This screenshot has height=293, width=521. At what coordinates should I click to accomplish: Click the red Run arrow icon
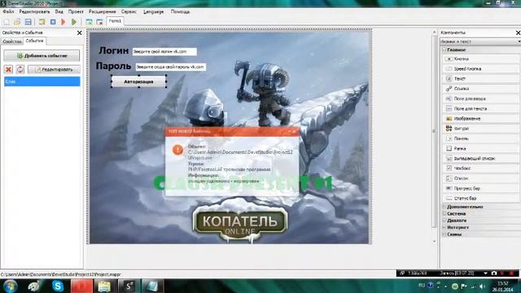coord(63,22)
